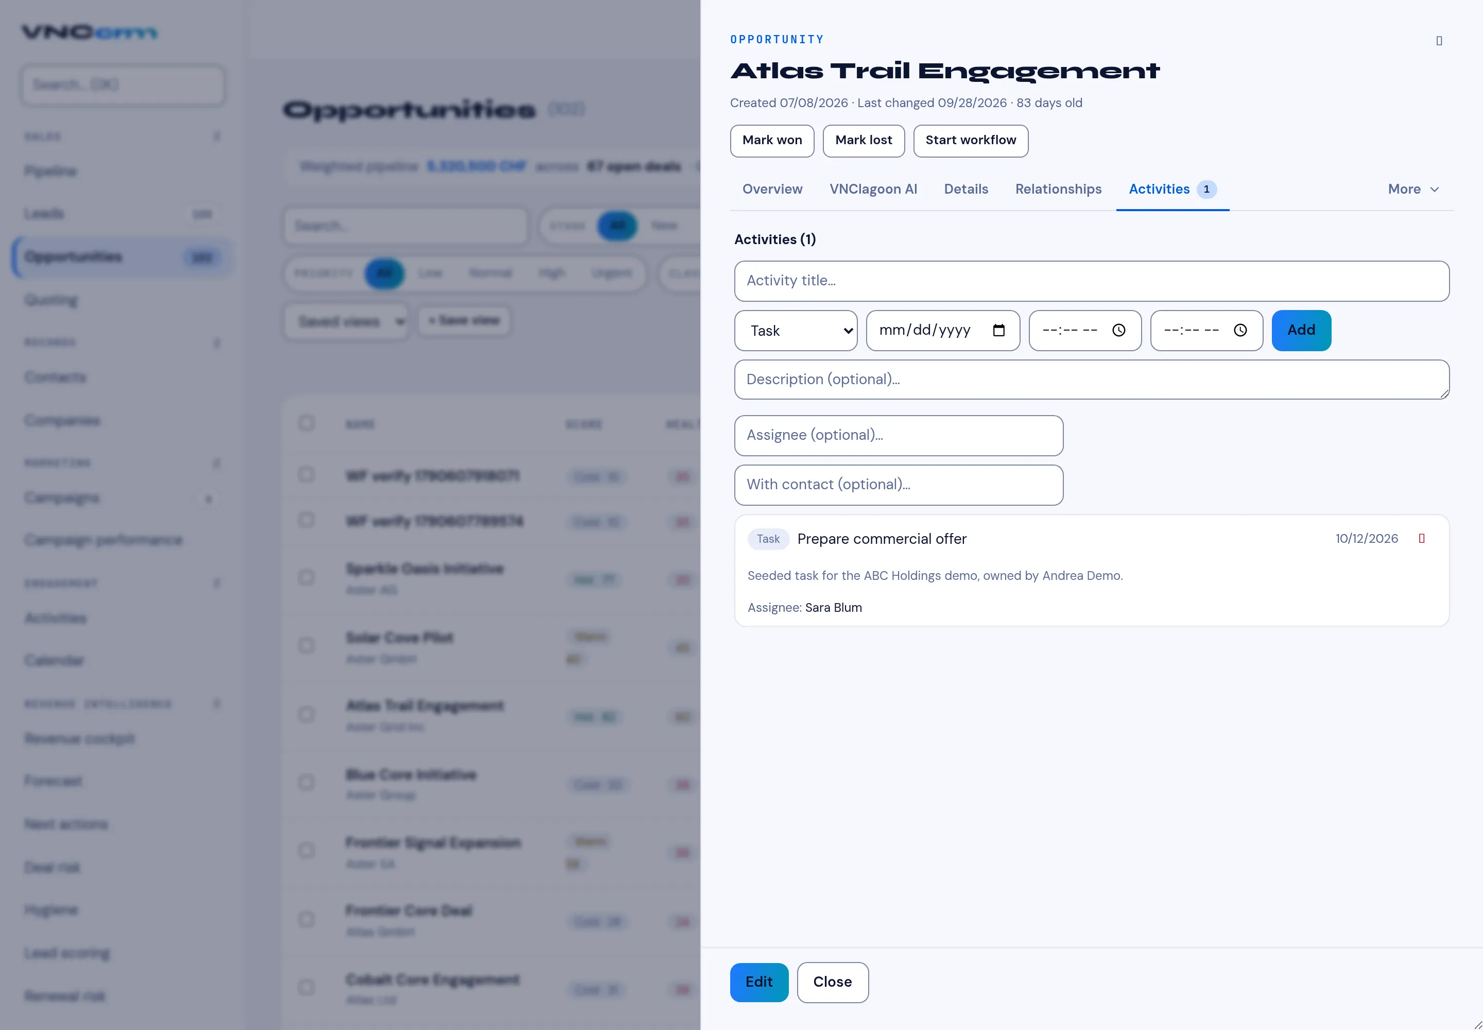Click the Edit button in the footer

(759, 982)
